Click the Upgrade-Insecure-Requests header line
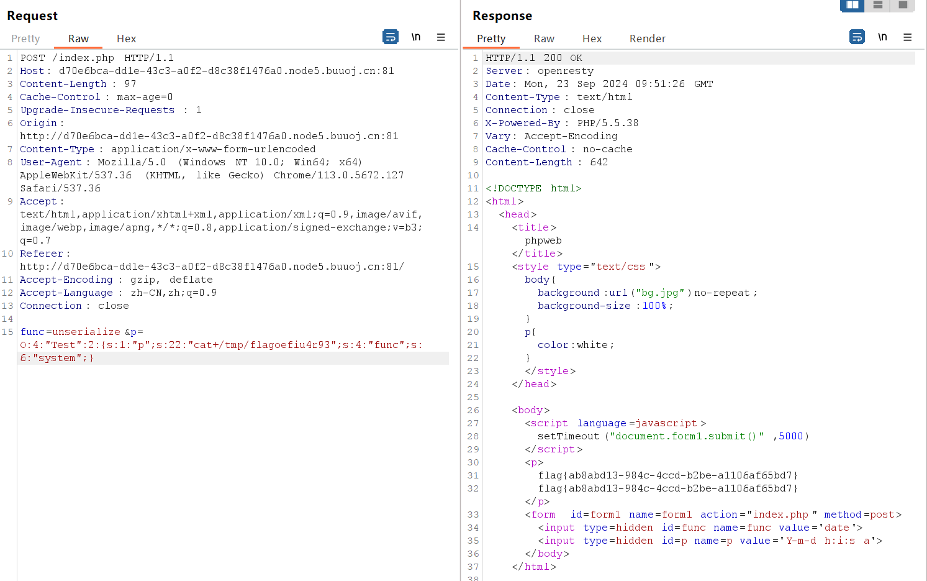Viewport: 927px width, 581px height. (x=111, y=110)
